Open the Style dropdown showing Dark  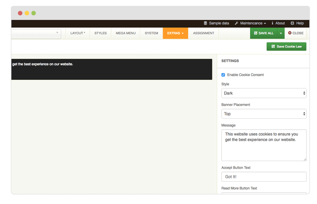click(264, 93)
